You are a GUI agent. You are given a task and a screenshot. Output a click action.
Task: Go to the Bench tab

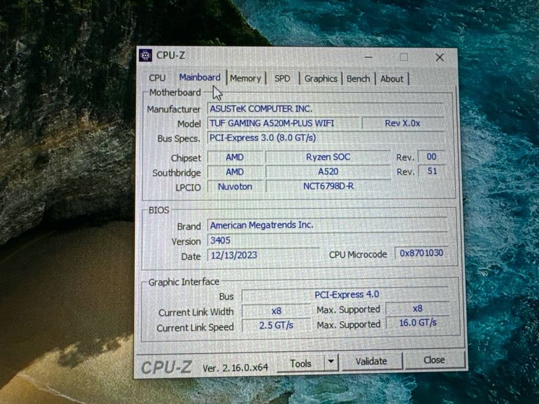(358, 78)
